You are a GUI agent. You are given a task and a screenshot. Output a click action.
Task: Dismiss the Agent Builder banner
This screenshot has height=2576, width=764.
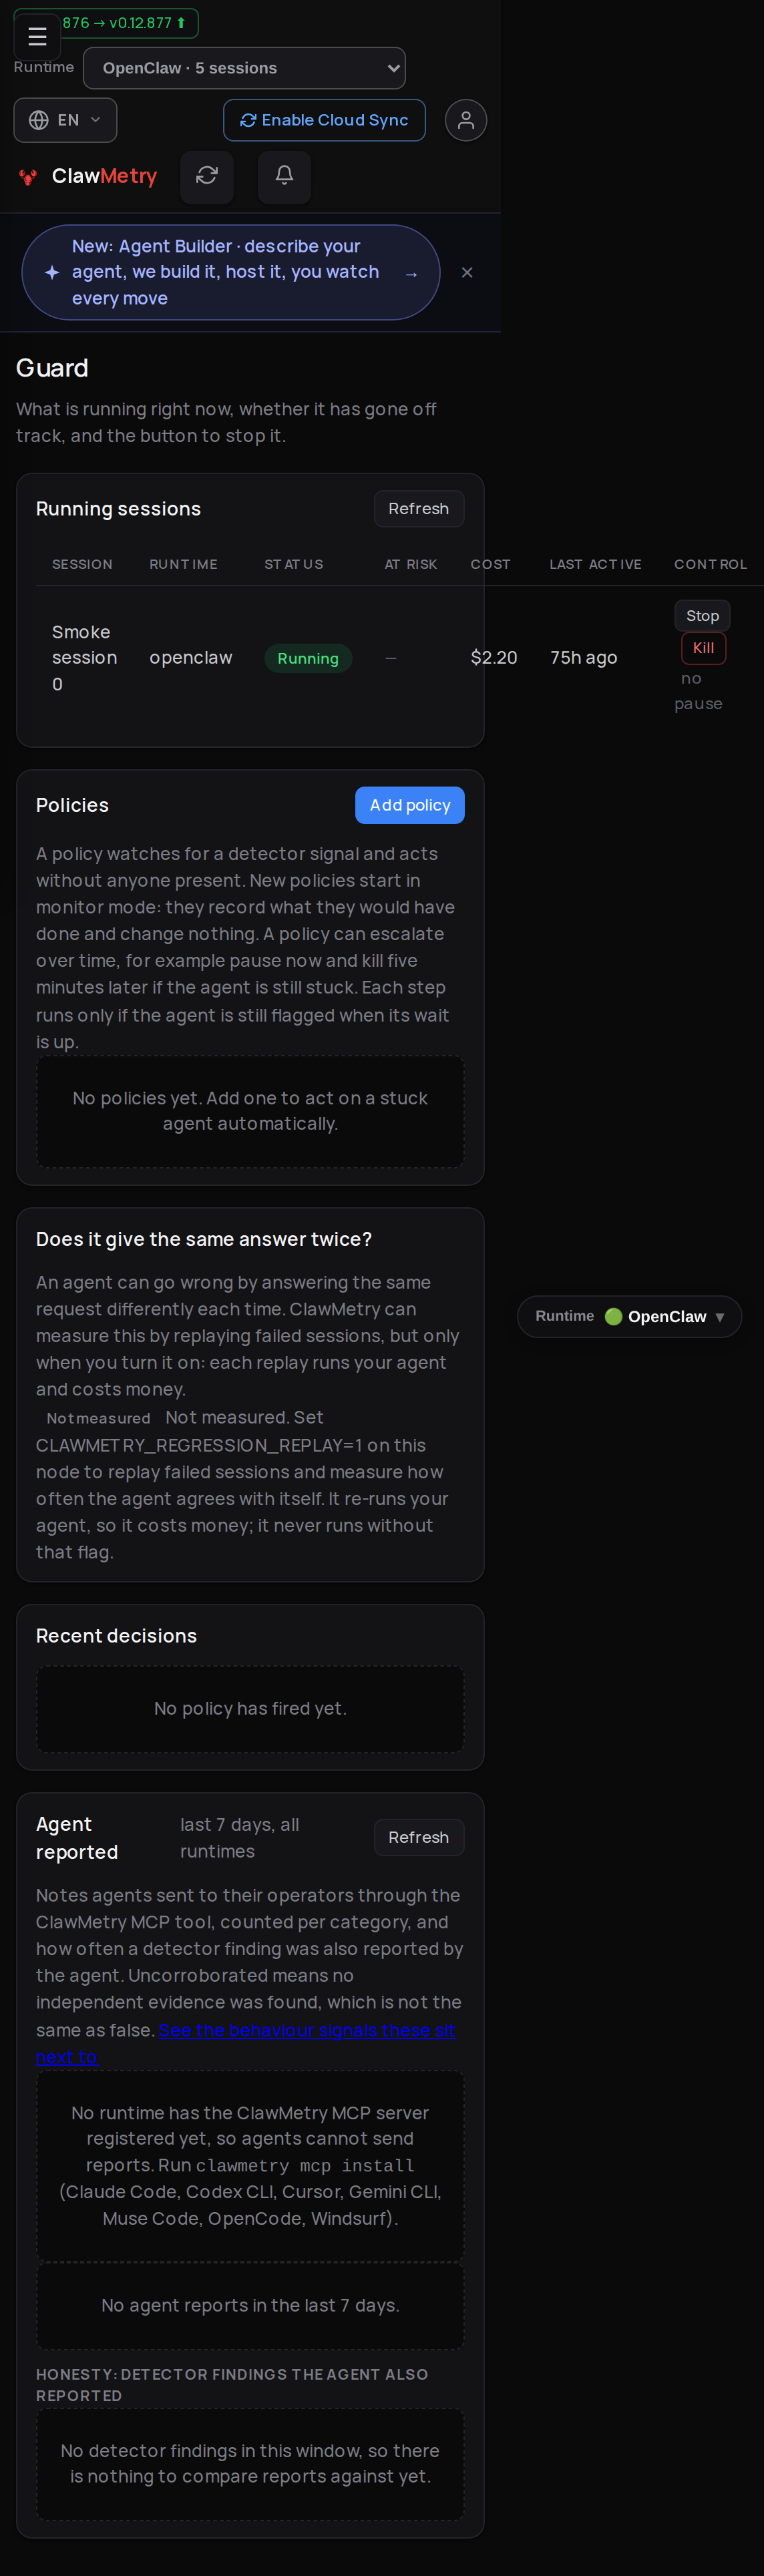[x=467, y=272]
